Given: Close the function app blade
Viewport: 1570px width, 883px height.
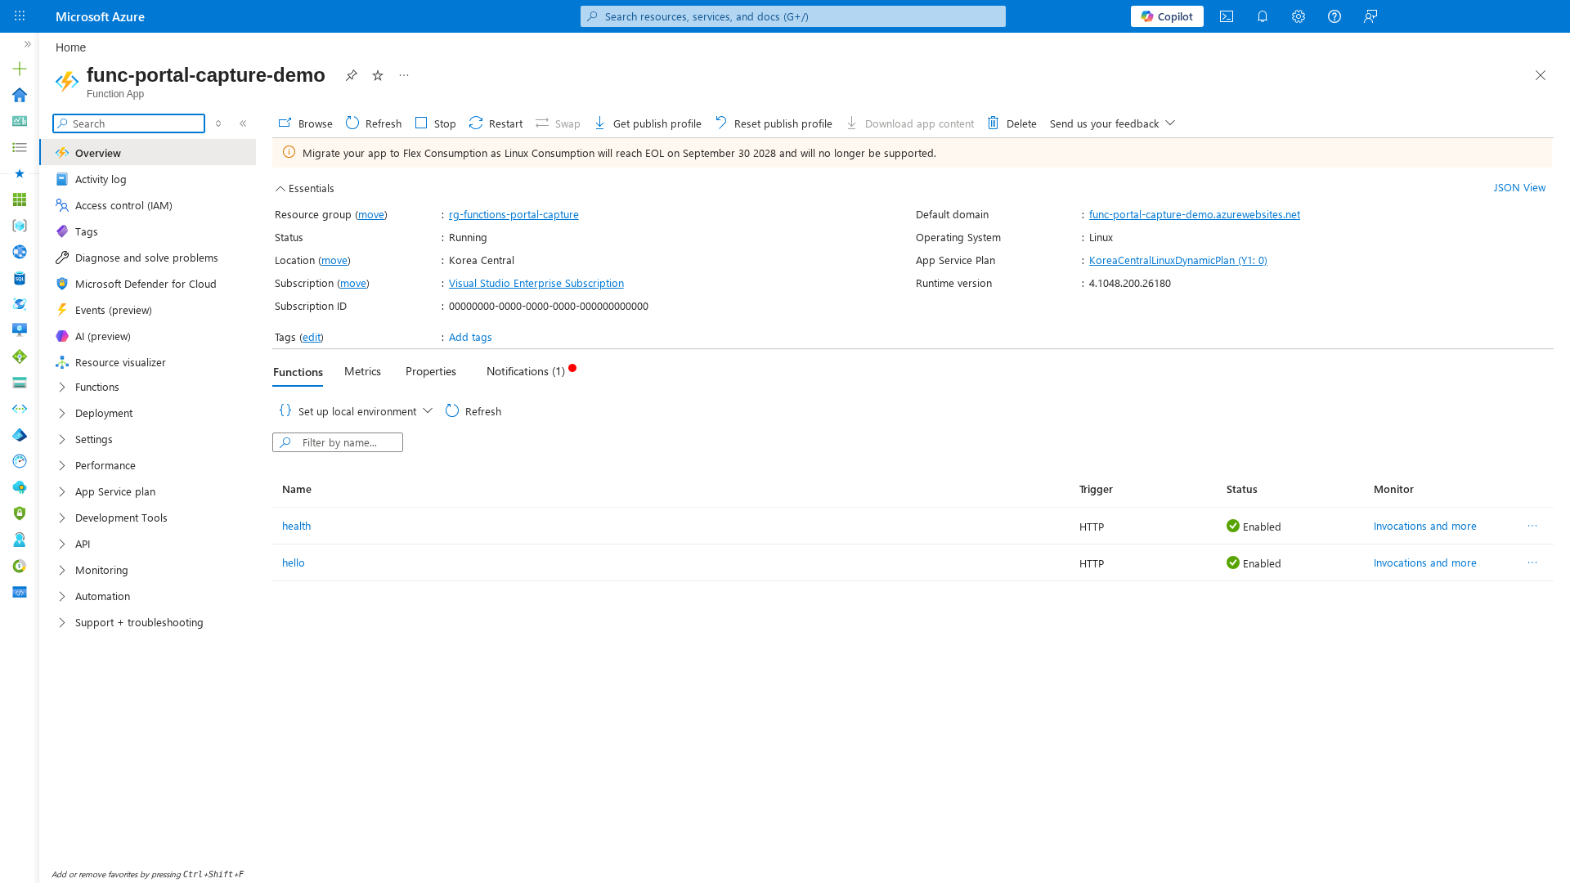Looking at the screenshot, I should point(1541,75).
